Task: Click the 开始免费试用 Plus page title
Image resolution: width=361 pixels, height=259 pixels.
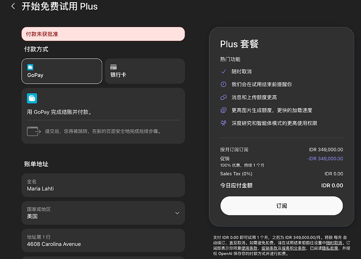Action: [60, 6]
